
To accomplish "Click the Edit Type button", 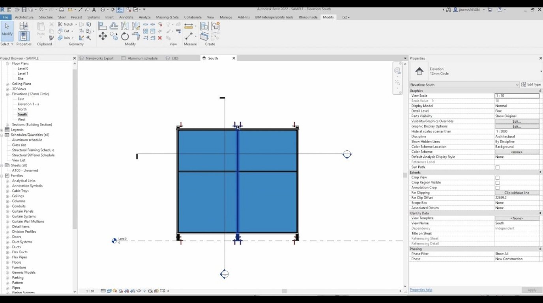I will pos(531,84).
